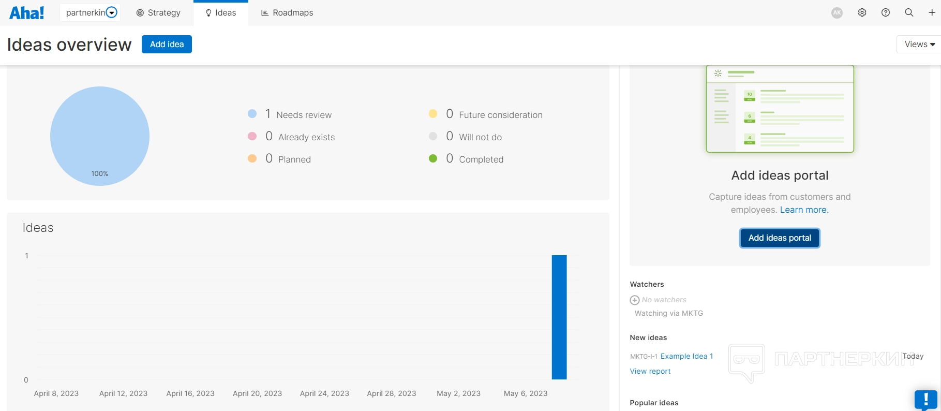The image size is (941, 411).
Task: Open the Roadmaps menu
Action: coord(287,13)
